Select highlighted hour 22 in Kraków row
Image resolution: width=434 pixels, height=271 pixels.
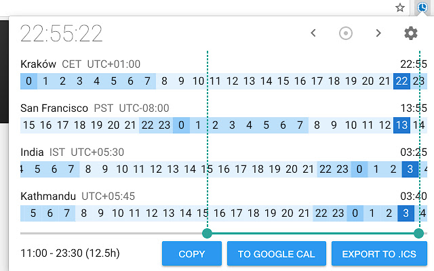click(x=401, y=82)
